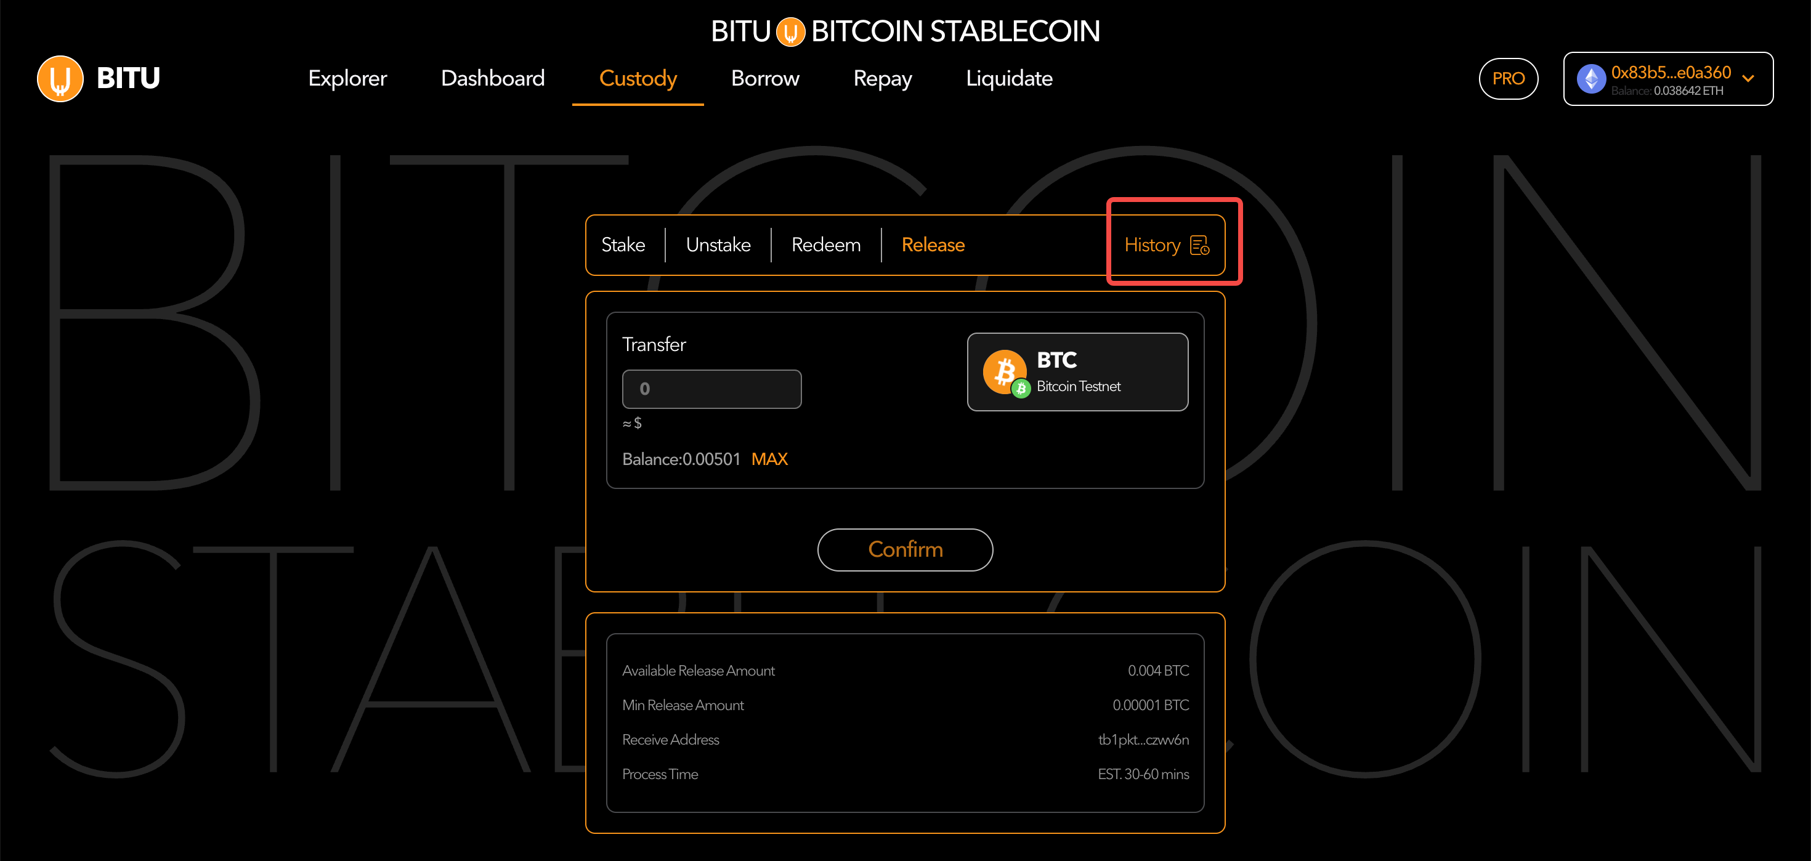The image size is (1811, 861).
Task: Click the MAX balance link
Action: (769, 459)
